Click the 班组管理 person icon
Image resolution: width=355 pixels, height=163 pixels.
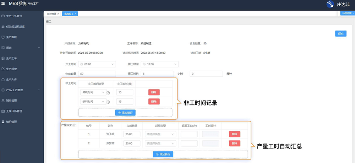(x=3, y=100)
